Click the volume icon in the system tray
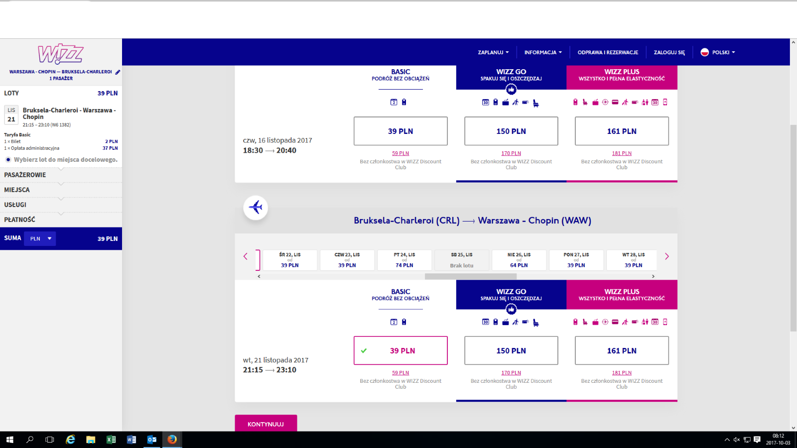This screenshot has width=797, height=448. (737, 440)
